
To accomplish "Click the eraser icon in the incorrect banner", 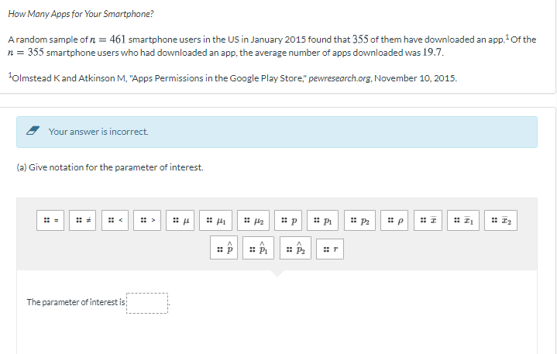I will [x=33, y=131].
